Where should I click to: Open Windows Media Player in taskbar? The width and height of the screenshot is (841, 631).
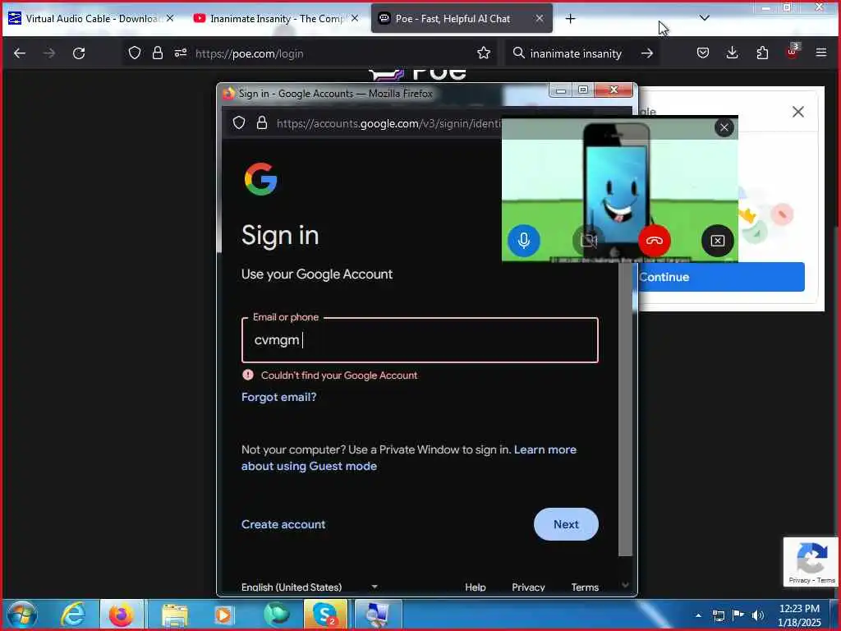[223, 615]
